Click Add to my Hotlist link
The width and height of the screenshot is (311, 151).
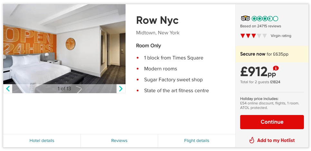276,140
